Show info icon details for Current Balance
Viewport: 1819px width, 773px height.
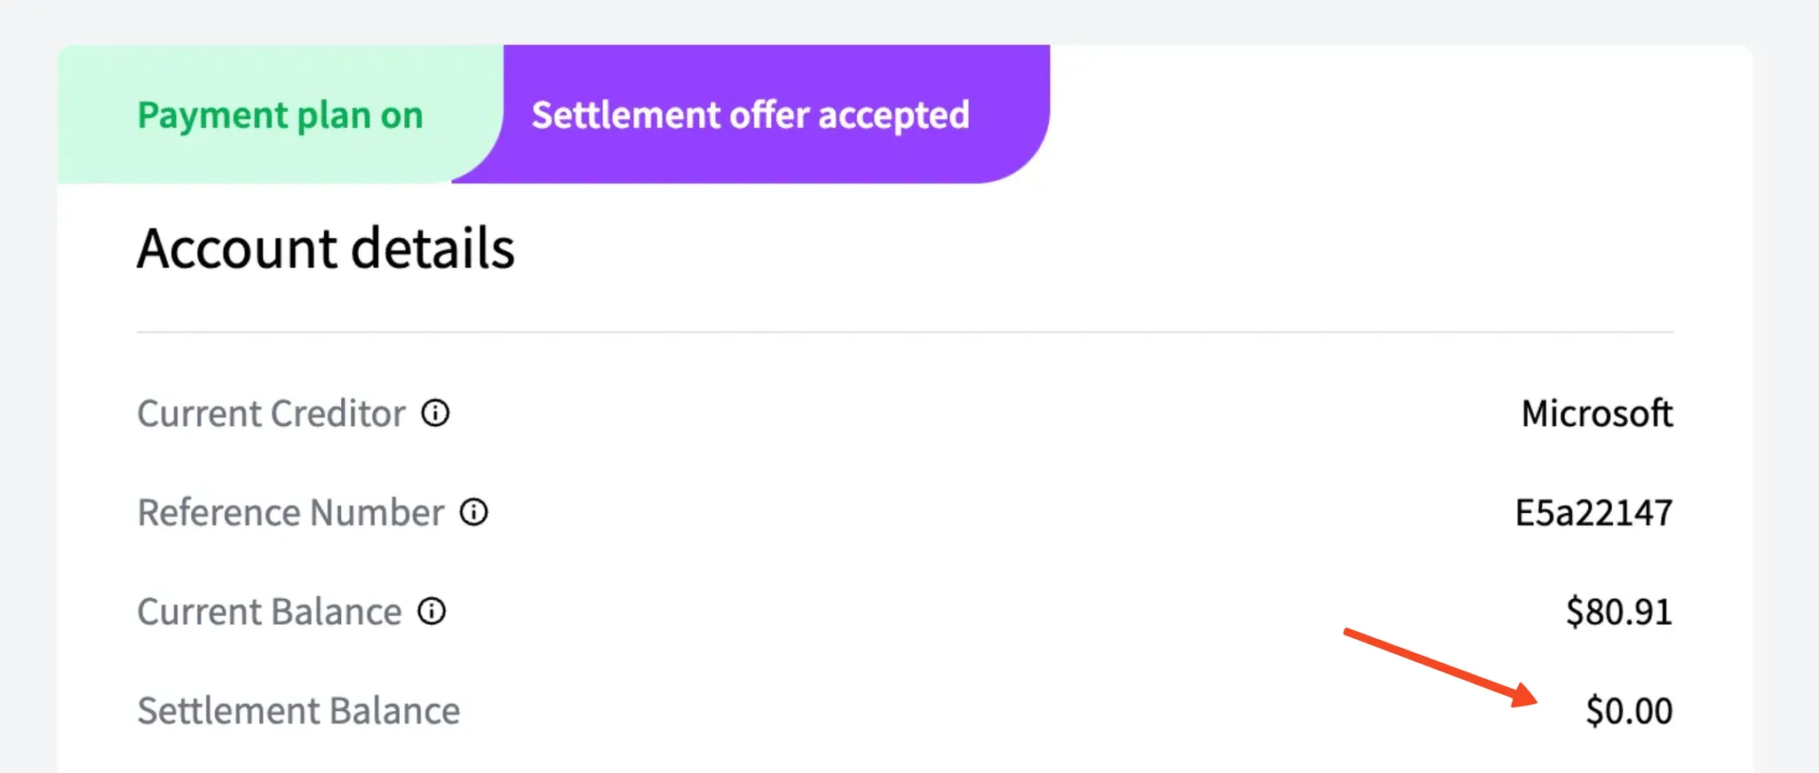point(432,611)
